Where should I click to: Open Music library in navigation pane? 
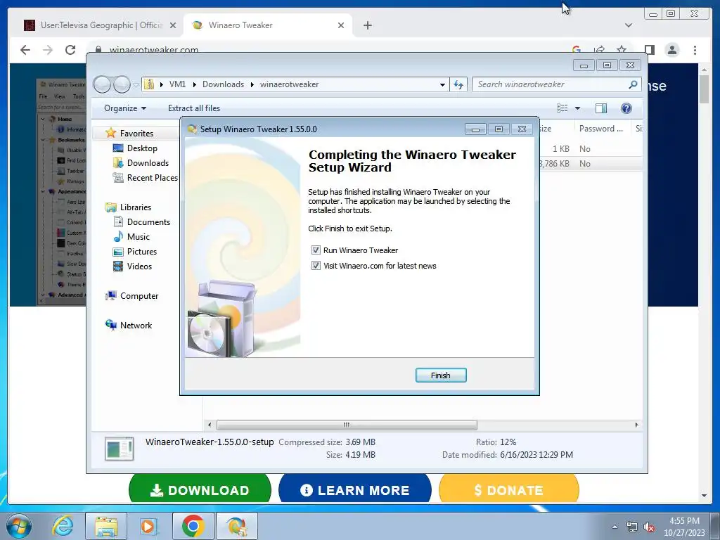[139, 237]
